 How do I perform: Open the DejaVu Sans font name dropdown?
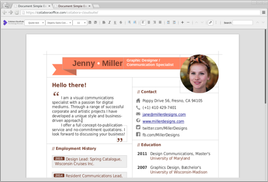(59, 23)
